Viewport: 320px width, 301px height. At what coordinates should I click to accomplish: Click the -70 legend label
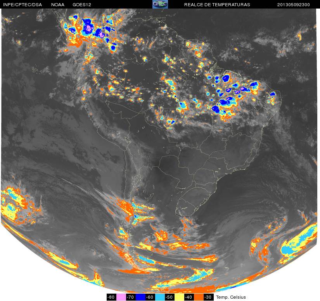tap(131, 297)
